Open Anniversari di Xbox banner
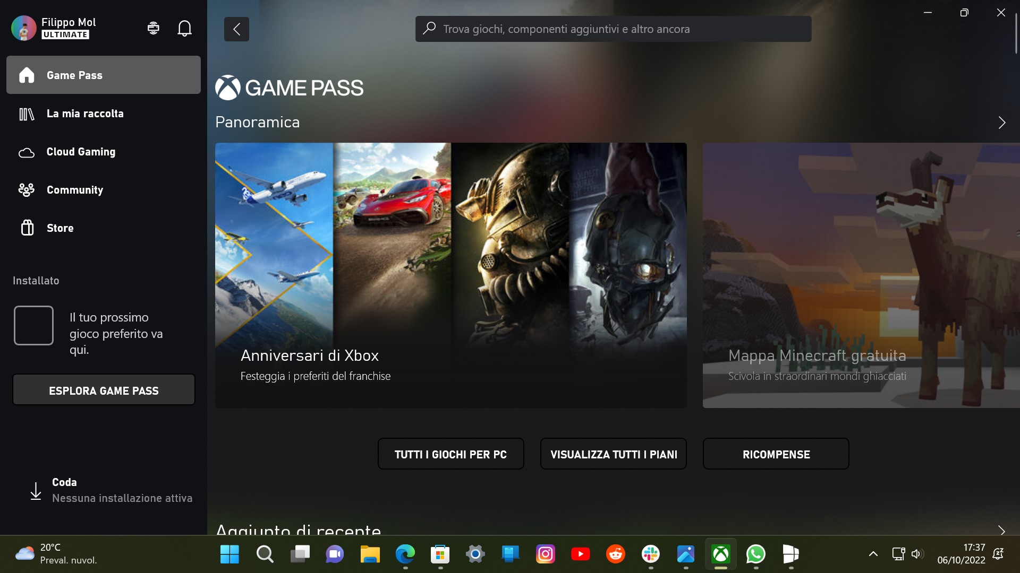 450,275
